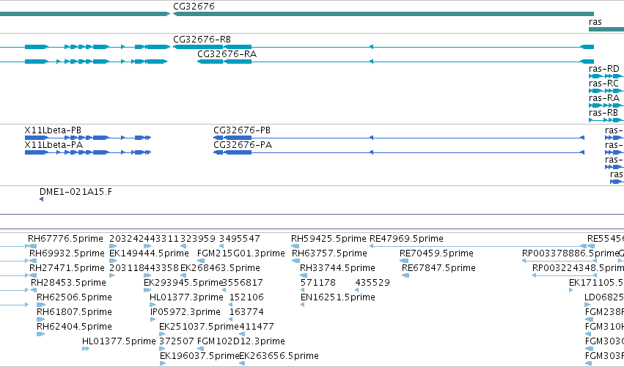This screenshot has width=624, height=367.
Task: Select the CG32676 gene bar
Action: pos(383,14)
